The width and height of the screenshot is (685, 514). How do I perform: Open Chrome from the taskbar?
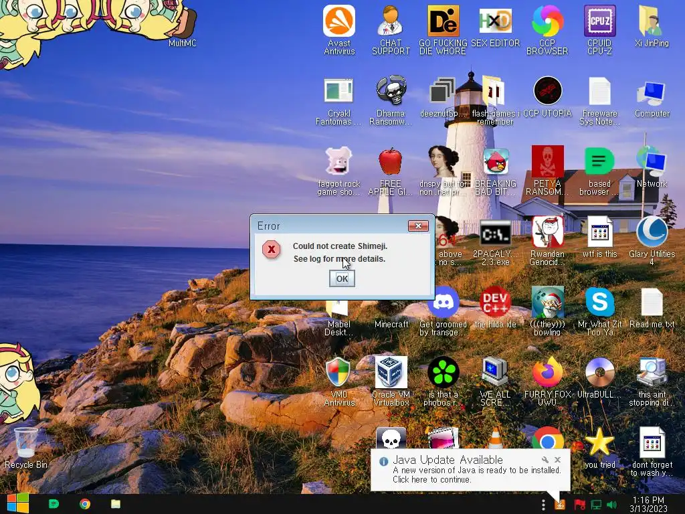[x=85, y=504]
